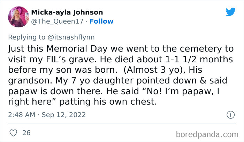Click the 2:48 AM time
This screenshot has width=244, height=142.
[21, 115]
